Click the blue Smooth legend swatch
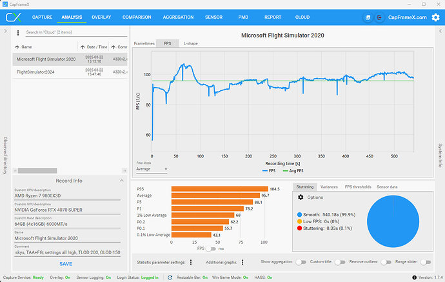445x282 pixels. tap(299, 215)
